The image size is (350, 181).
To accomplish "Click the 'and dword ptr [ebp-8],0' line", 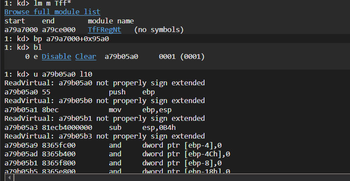I will [x=113, y=163].
